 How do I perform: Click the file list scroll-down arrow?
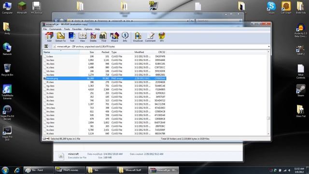(x=268, y=134)
